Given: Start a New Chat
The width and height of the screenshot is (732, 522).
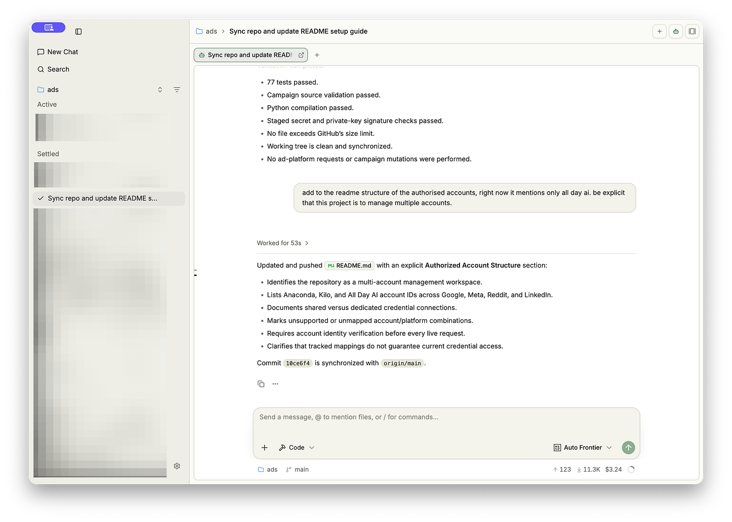Looking at the screenshot, I should point(58,52).
